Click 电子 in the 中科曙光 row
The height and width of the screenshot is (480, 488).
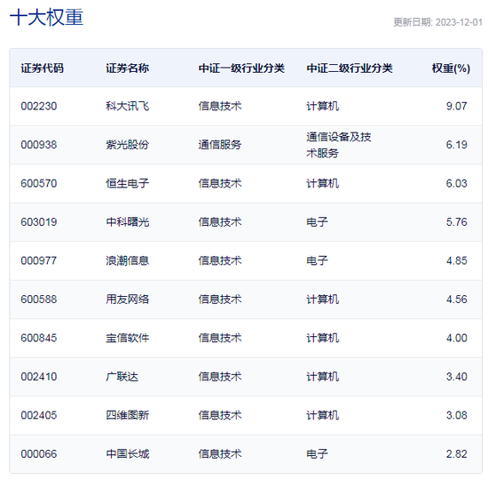(317, 222)
